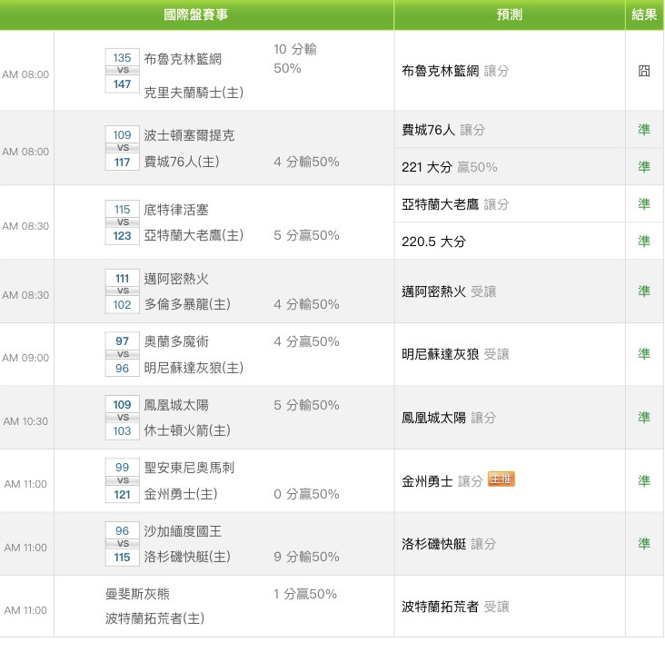This screenshot has width=665, height=652.
Task: Click the 10 分輸 50% spread text
Action: 295,58
